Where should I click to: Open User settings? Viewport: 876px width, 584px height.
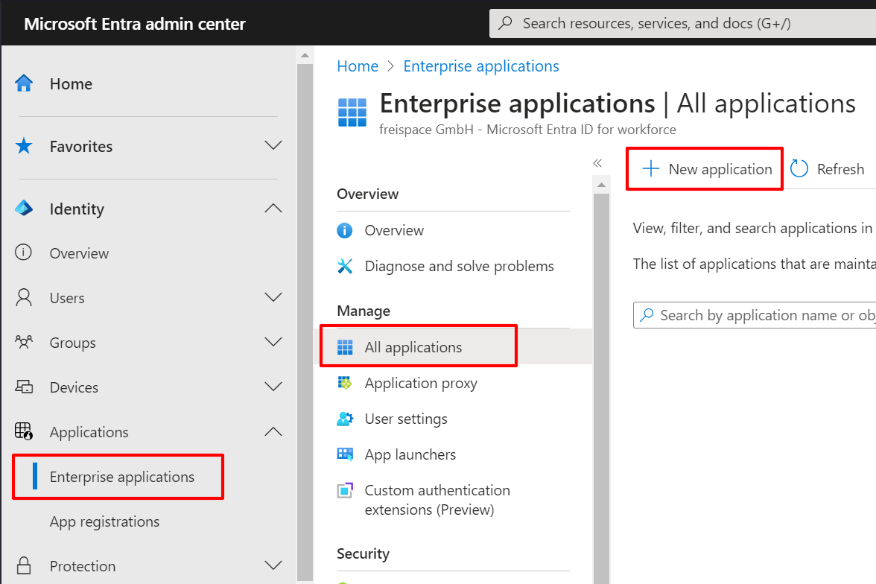(406, 419)
